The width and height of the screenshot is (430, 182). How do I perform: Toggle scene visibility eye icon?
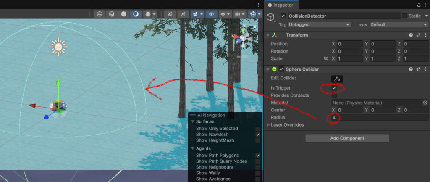coord(211,14)
